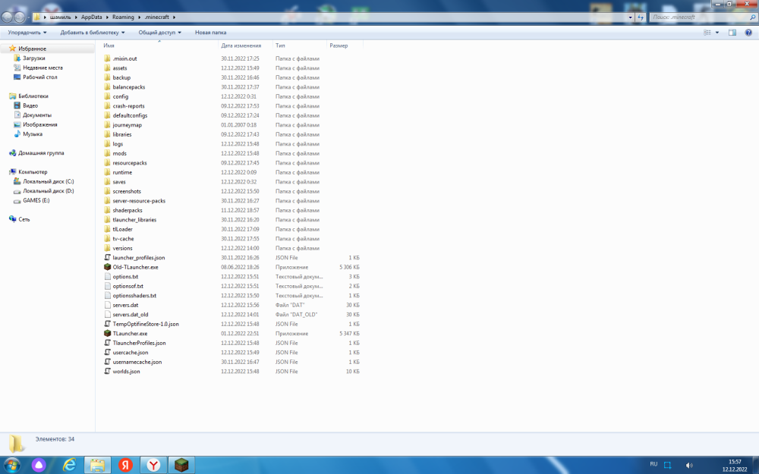Select the TempOptifineStore-1.0.json file
Image resolution: width=759 pixels, height=474 pixels.
(146, 324)
